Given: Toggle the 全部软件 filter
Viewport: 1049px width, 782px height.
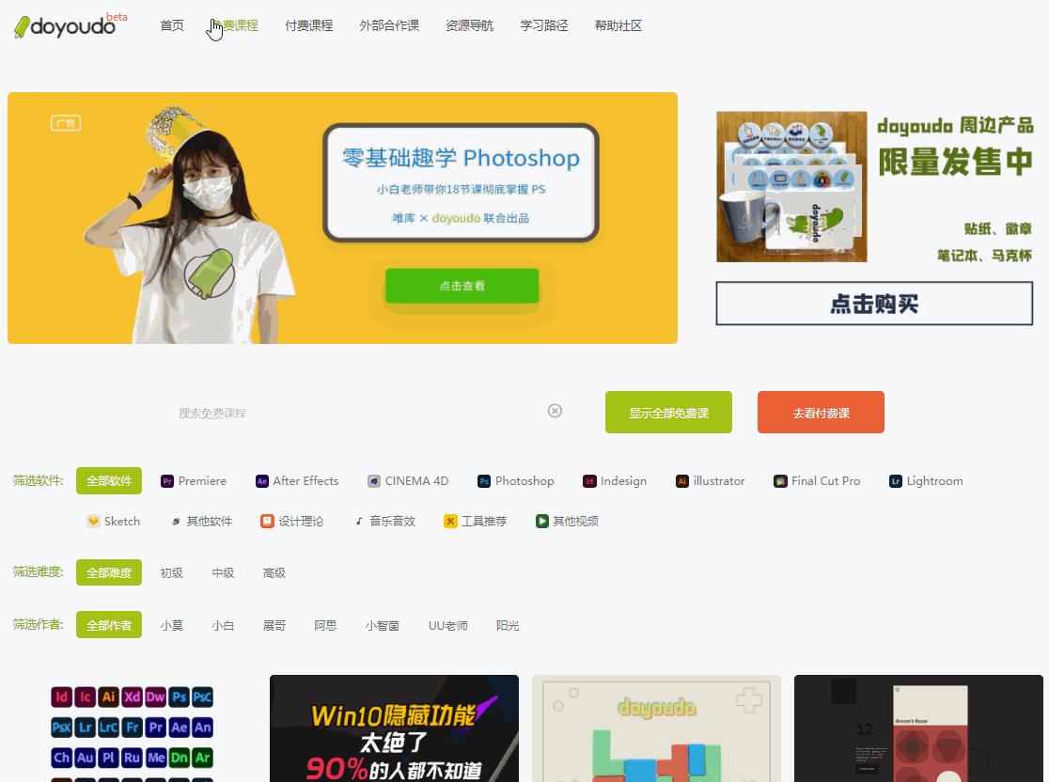Looking at the screenshot, I should (108, 480).
